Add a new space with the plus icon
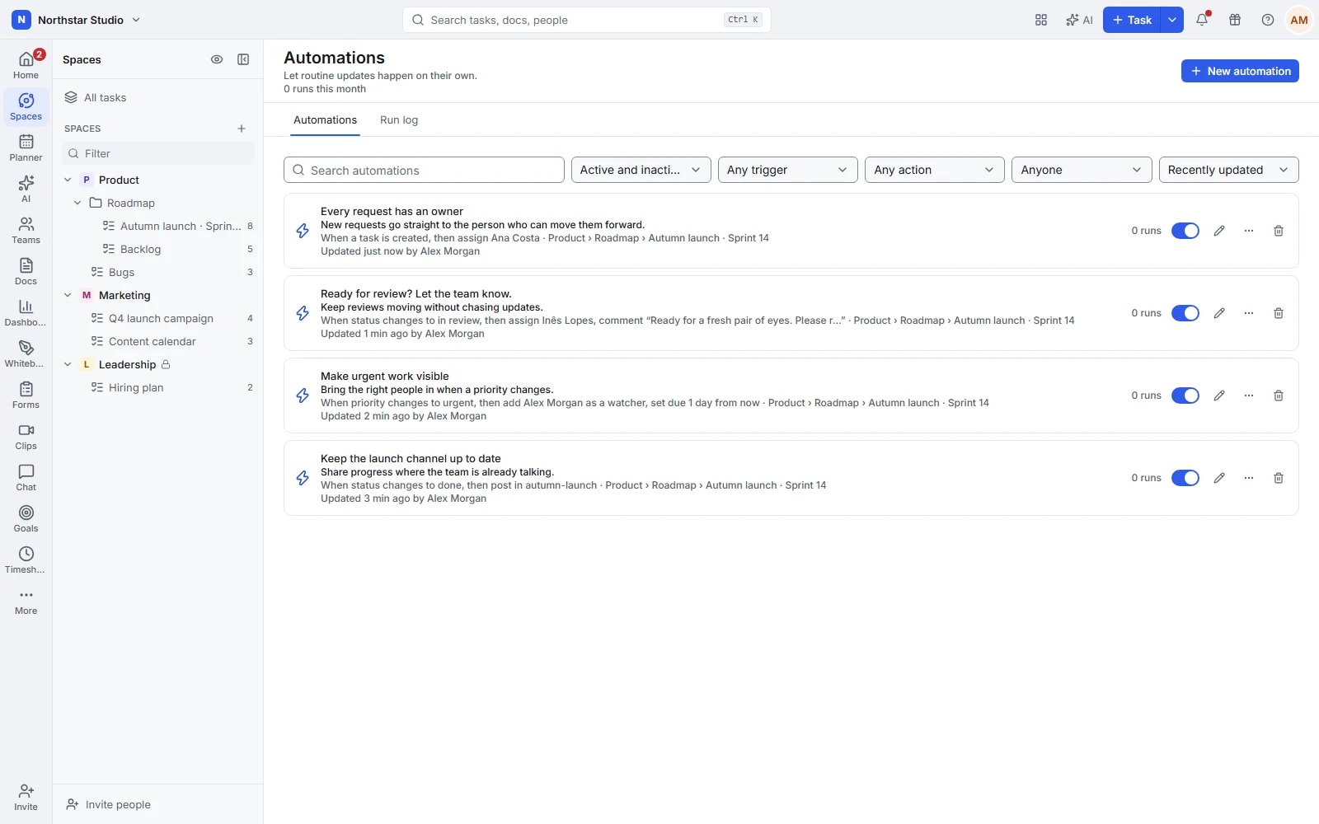1319x824 pixels. 242,129
